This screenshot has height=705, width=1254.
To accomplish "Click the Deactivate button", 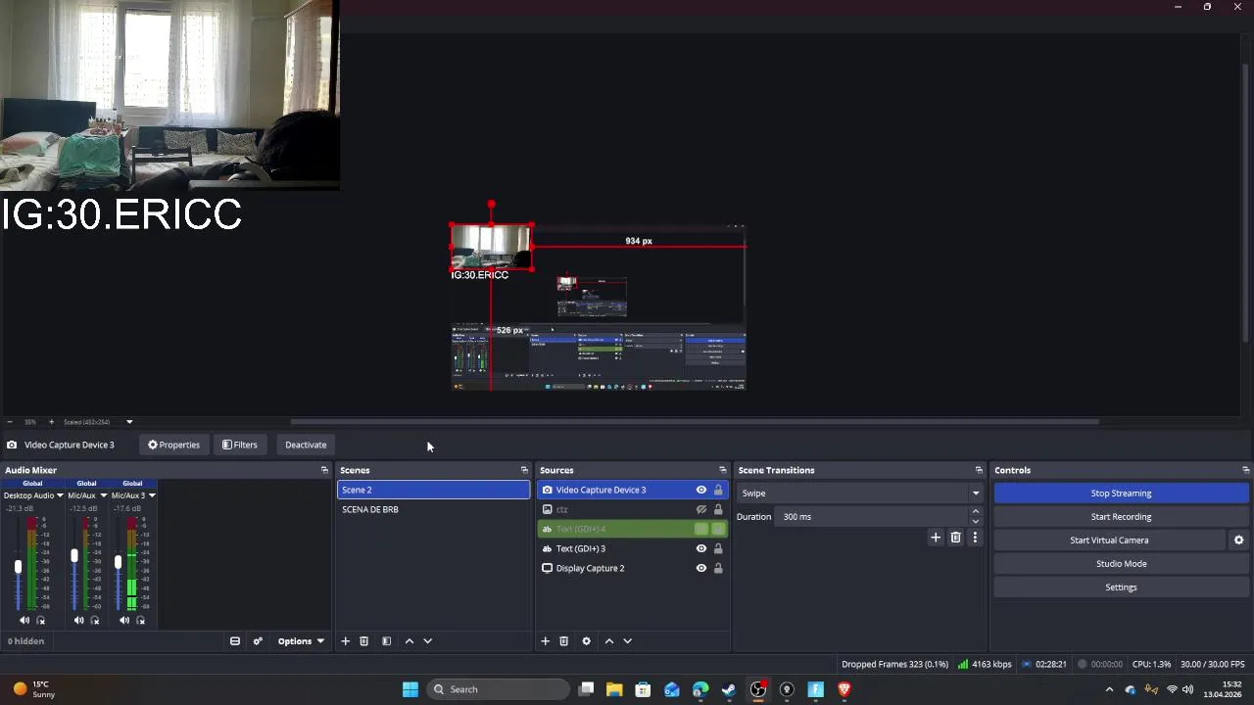I will pyautogui.click(x=306, y=445).
